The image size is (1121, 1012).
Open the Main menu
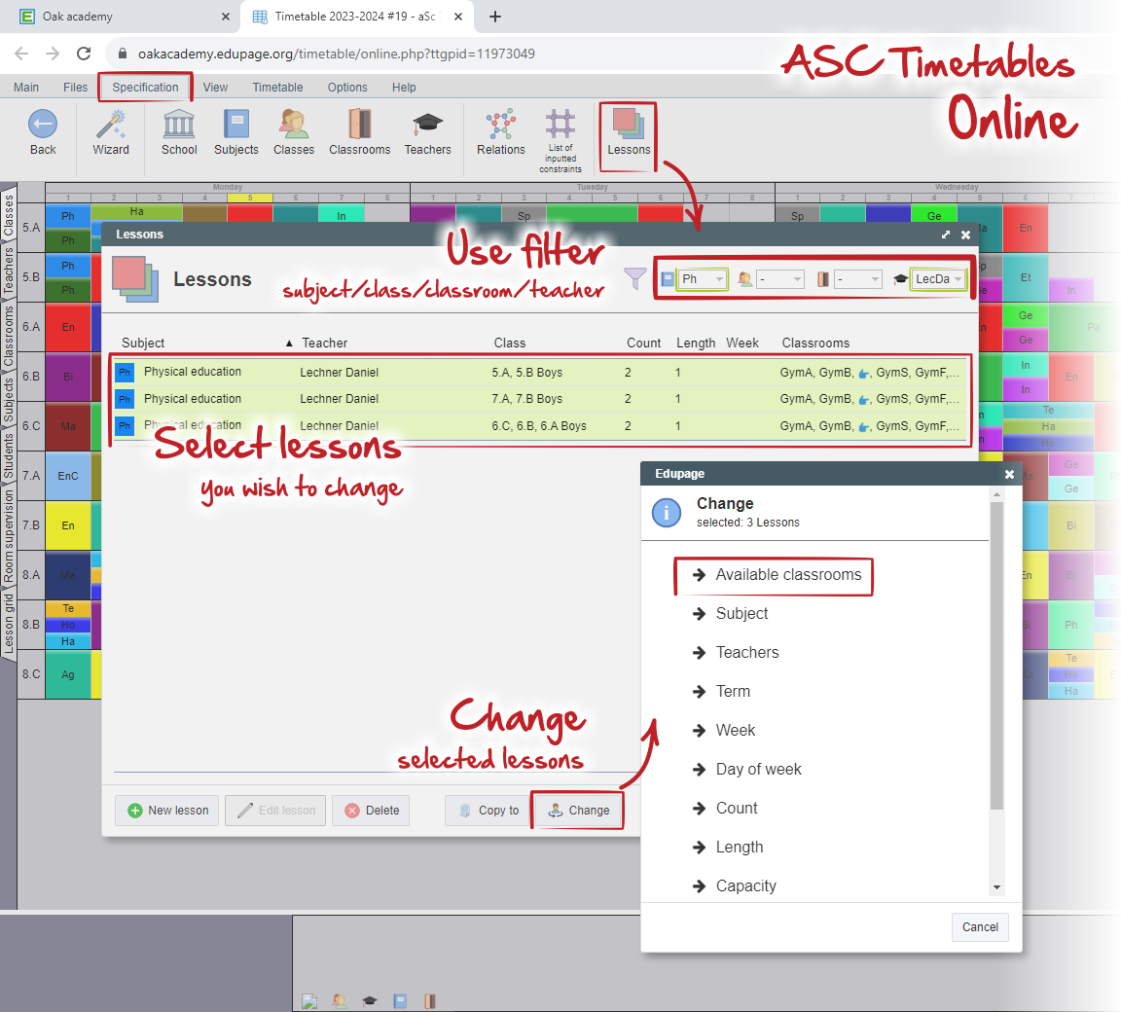click(x=26, y=88)
